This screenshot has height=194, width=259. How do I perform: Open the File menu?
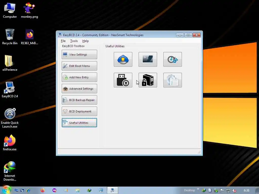63,41
